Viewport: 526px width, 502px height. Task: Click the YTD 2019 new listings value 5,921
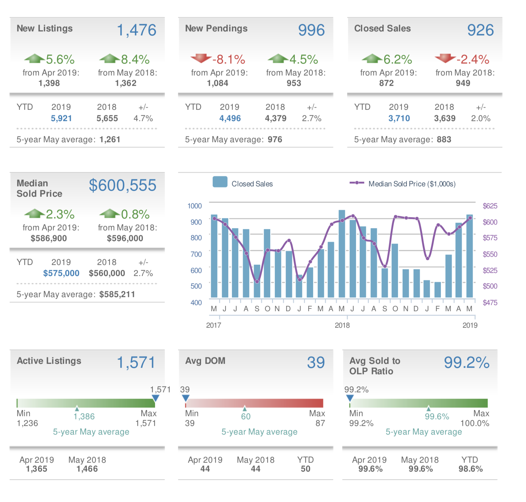(x=61, y=118)
